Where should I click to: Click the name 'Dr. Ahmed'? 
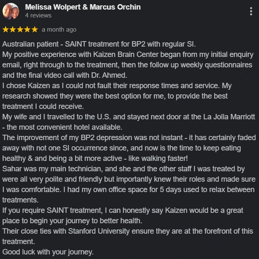coord(109,75)
